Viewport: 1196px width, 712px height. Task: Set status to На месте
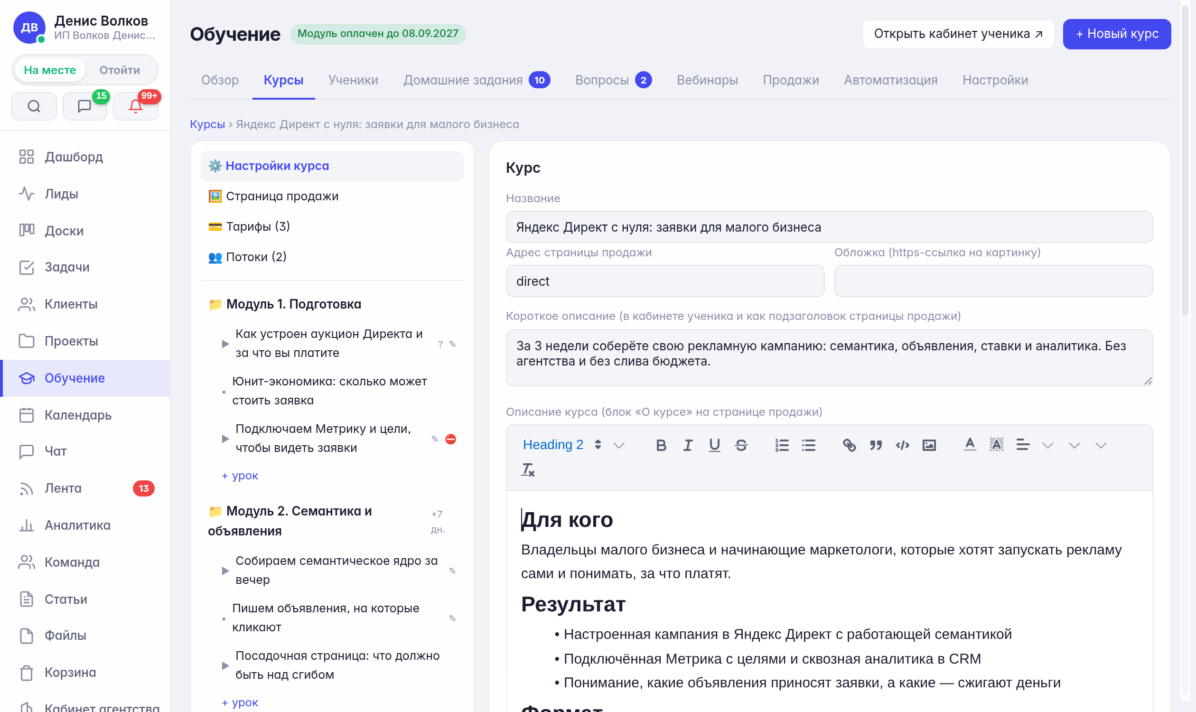coord(50,70)
